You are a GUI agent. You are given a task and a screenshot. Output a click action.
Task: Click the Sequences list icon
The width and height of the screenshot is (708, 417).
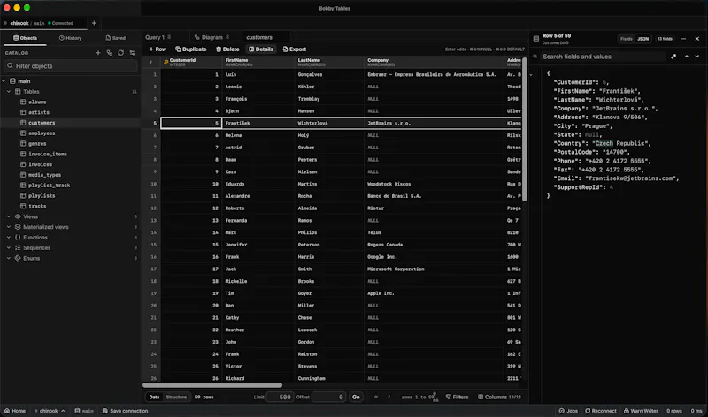pos(18,247)
